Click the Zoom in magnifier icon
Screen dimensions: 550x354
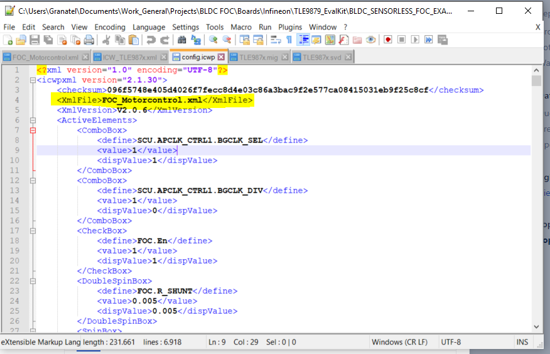[x=213, y=40]
